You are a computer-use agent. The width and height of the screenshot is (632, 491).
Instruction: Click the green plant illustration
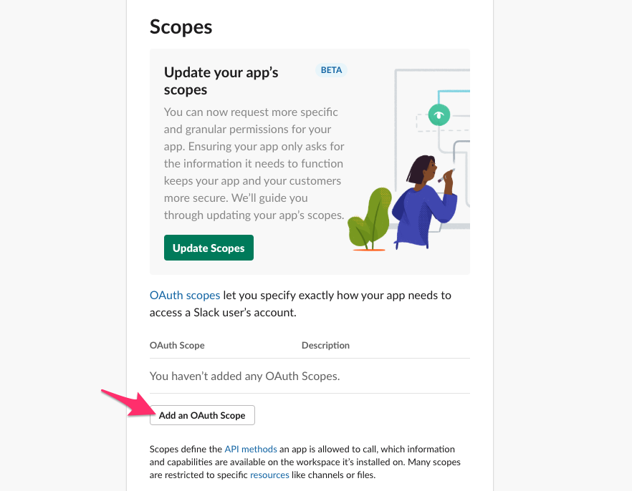(369, 219)
